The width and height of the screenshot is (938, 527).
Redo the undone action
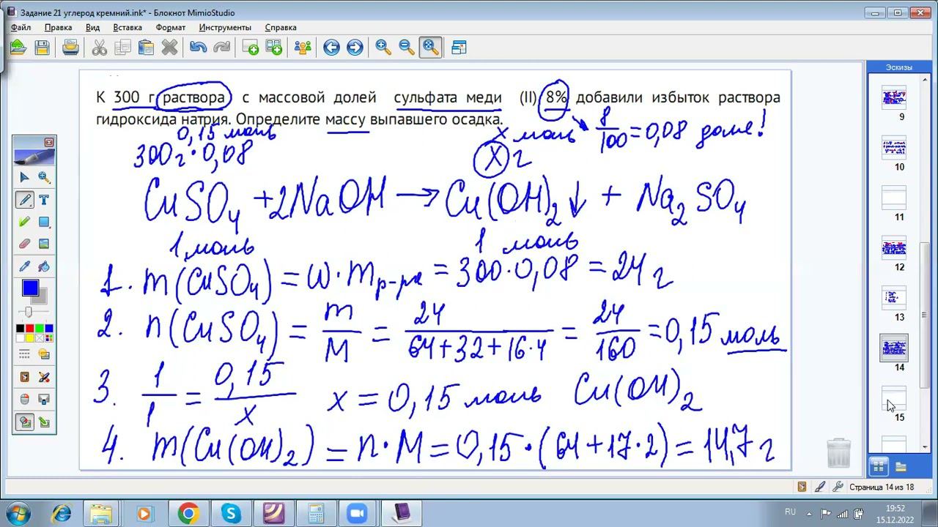tap(221, 48)
